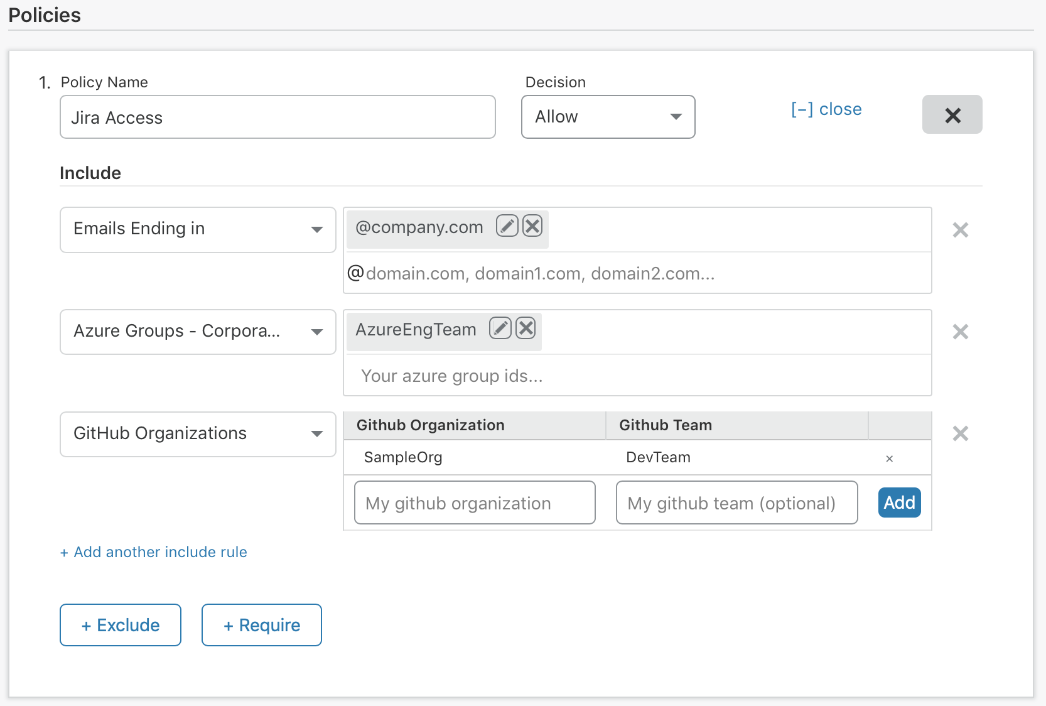Delete the GitHub Organizations include rule

click(x=960, y=433)
